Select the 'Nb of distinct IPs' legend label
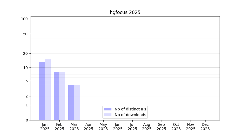 (x=130, y=109)
